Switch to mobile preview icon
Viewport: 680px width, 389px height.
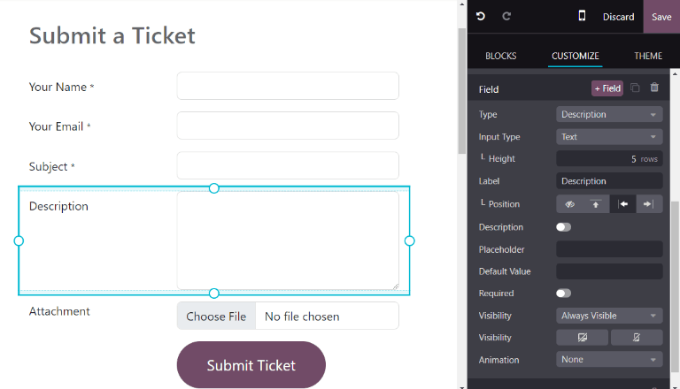[x=582, y=16]
